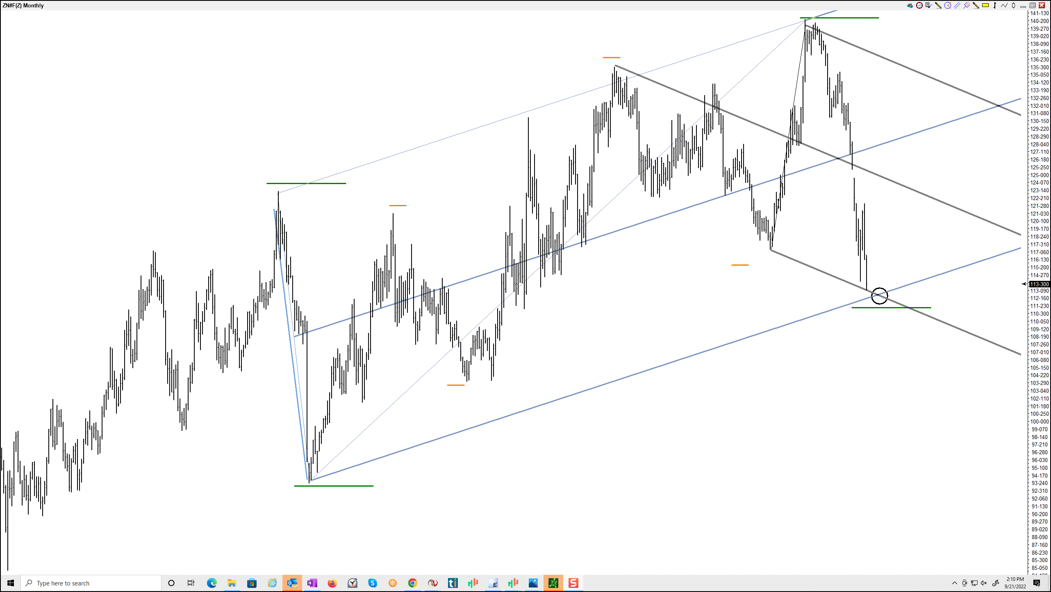Image resolution: width=1051 pixels, height=592 pixels.
Task: Switch to OneNote in the taskbar
Action: pyautogui.click(x=312, y=583)
